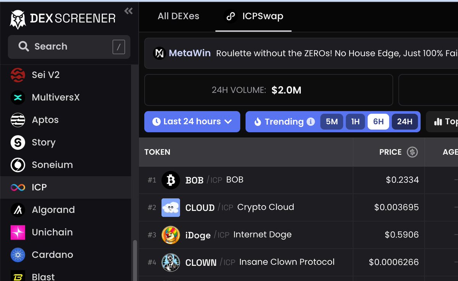Viewport: 458px width, 281px height.
Task: Click the 24H VOLUME $2.0M stat box
Action: pyautogui.click(x=268, y=90)
